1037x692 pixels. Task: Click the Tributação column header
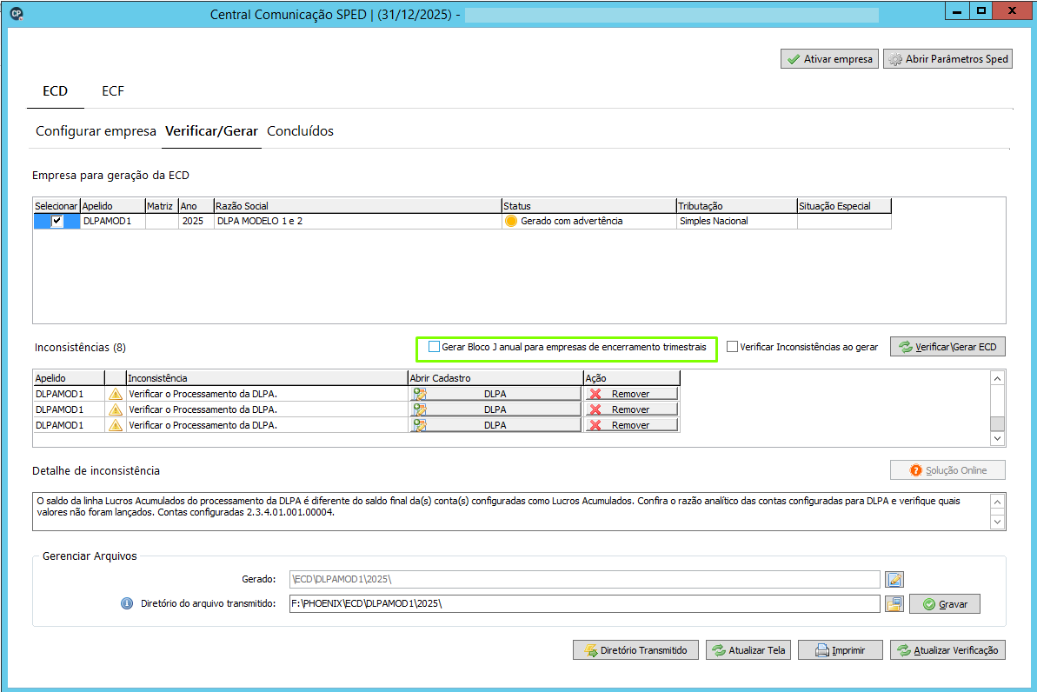737,206
